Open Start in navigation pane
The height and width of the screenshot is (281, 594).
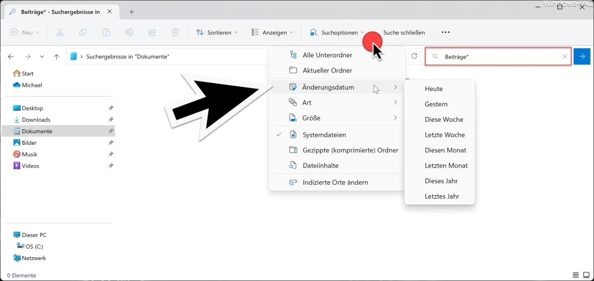[x=23, y=74]
